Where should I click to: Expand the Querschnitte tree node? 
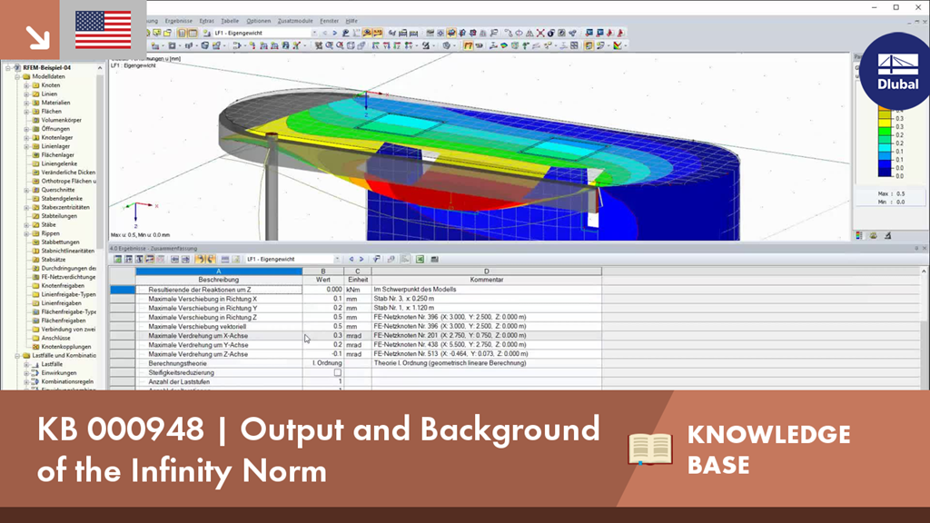26,190
